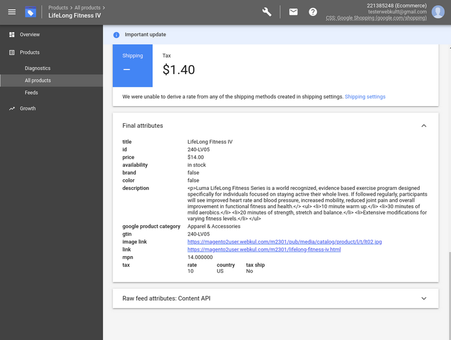The image size is (451, 340).
Task: Select the Tax $1.40 card
Action: tap(179, 66)
